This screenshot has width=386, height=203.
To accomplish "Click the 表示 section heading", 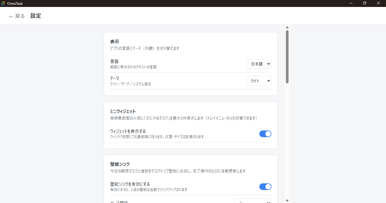I will click(115, 42).
